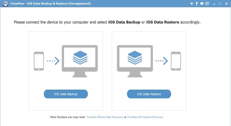This screenshot has width=231, height=126.
Task: Click the key register icon
Action: point(197,4)
